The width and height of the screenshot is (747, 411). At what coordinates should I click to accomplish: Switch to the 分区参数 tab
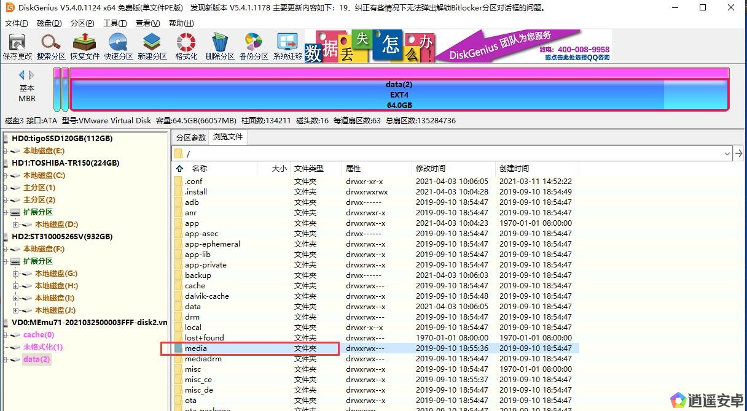(x=191, y=137)
